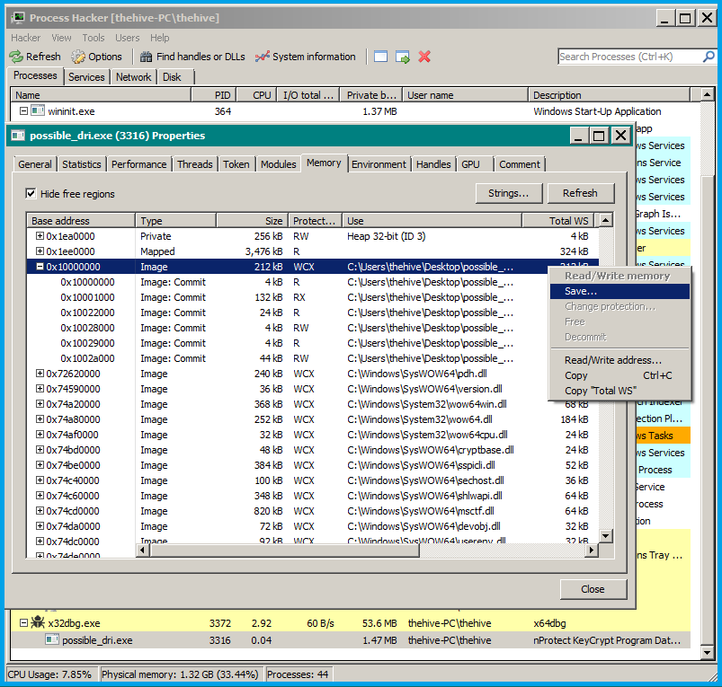722x687 pixels.
Task: Click the red X terminate icon in toolbar
Action: [424, 57]
